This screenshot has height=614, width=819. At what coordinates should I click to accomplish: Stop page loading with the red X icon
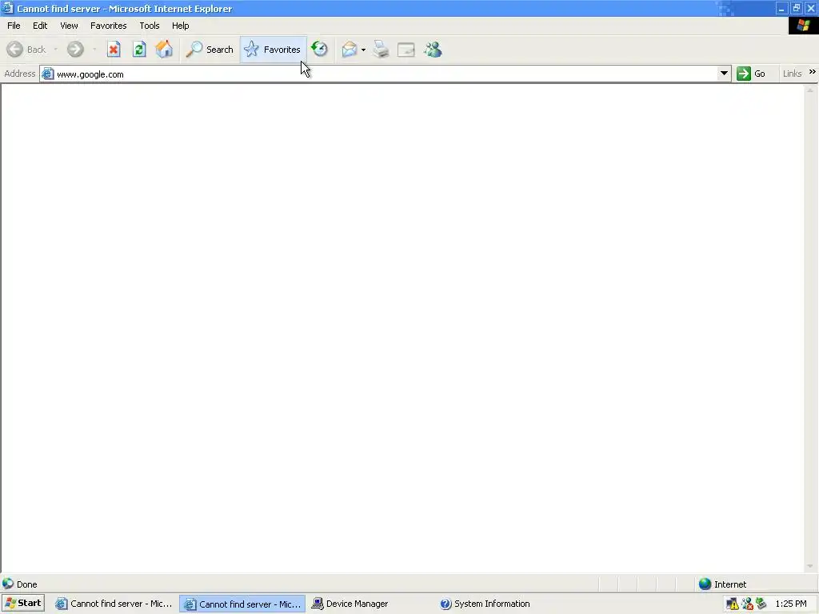click(114, 50)
